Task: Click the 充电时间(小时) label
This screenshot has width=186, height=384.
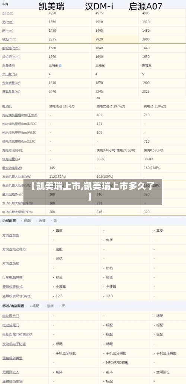Action: (13, 150)
